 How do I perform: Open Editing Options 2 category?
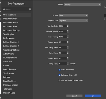click(11, 46)
